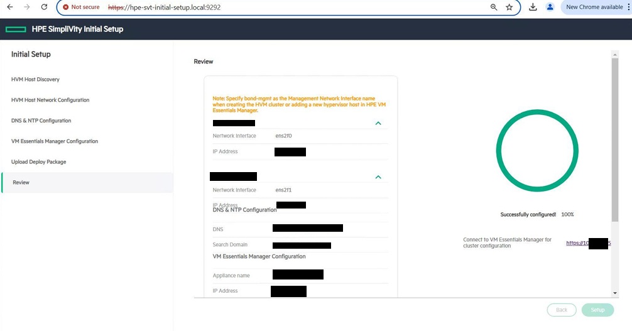Click the Successfully configured! status text
The height and width of the screenshot is (331, 632).
point(528,214)
